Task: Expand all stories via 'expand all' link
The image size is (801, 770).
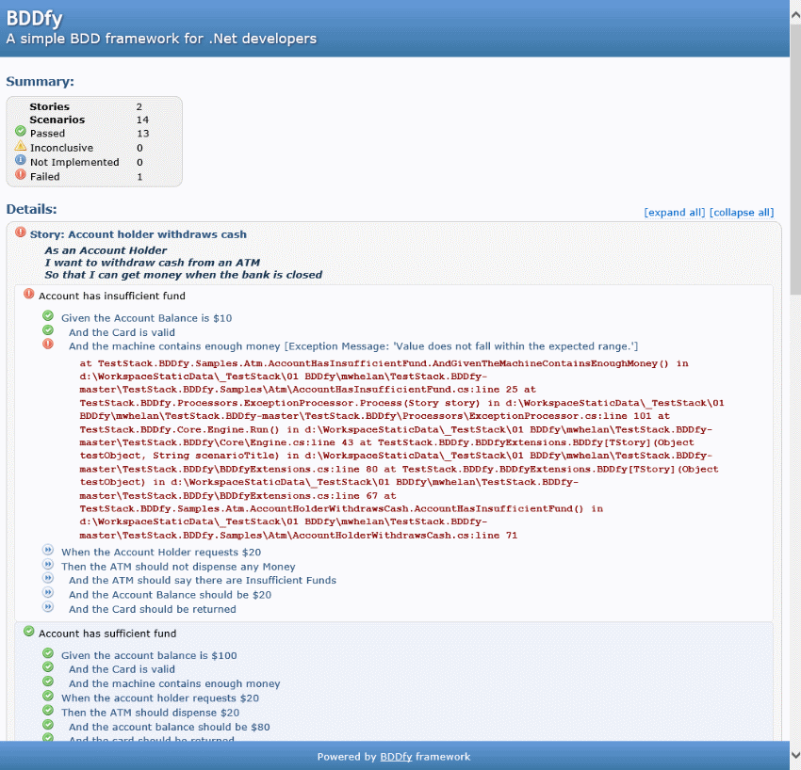Action: [x=675, y=213]
